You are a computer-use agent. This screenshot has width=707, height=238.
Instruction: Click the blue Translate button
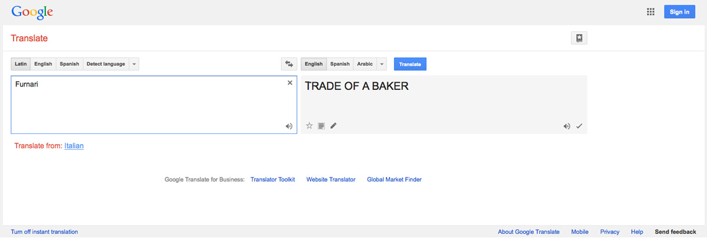click(410, 64)
